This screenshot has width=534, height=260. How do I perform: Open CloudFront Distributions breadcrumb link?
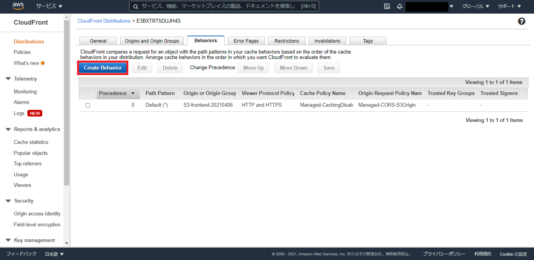[x=104, y=21]
